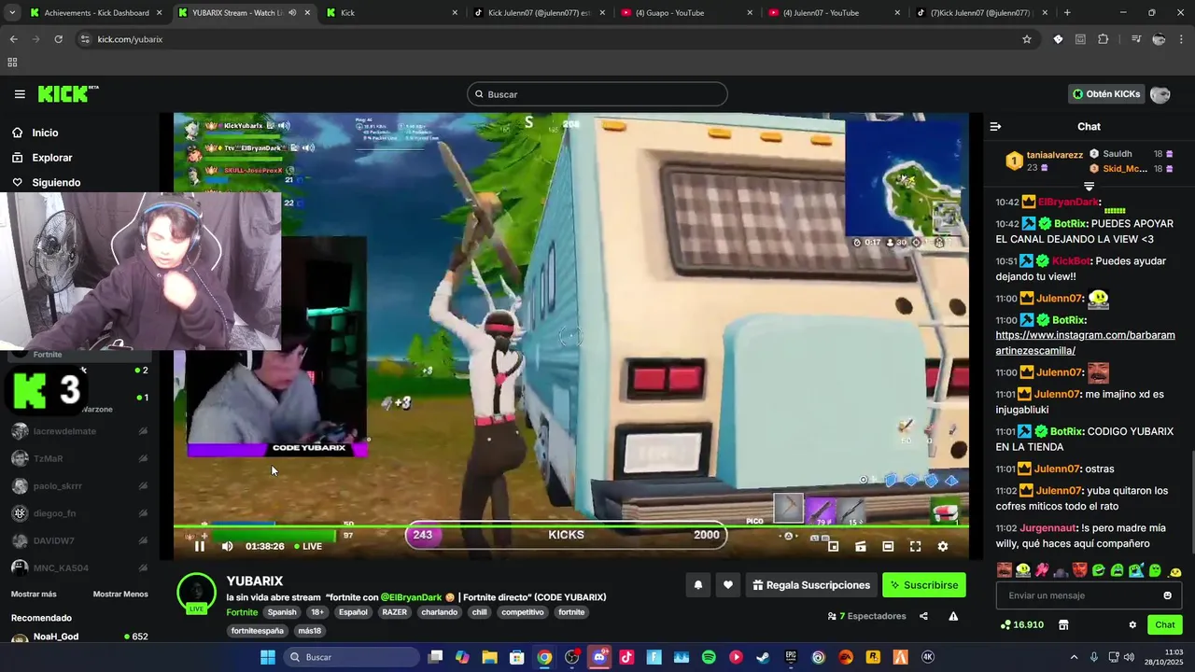Switch to Achievements - Kick Dashboard tab

(x=96, y=13)
